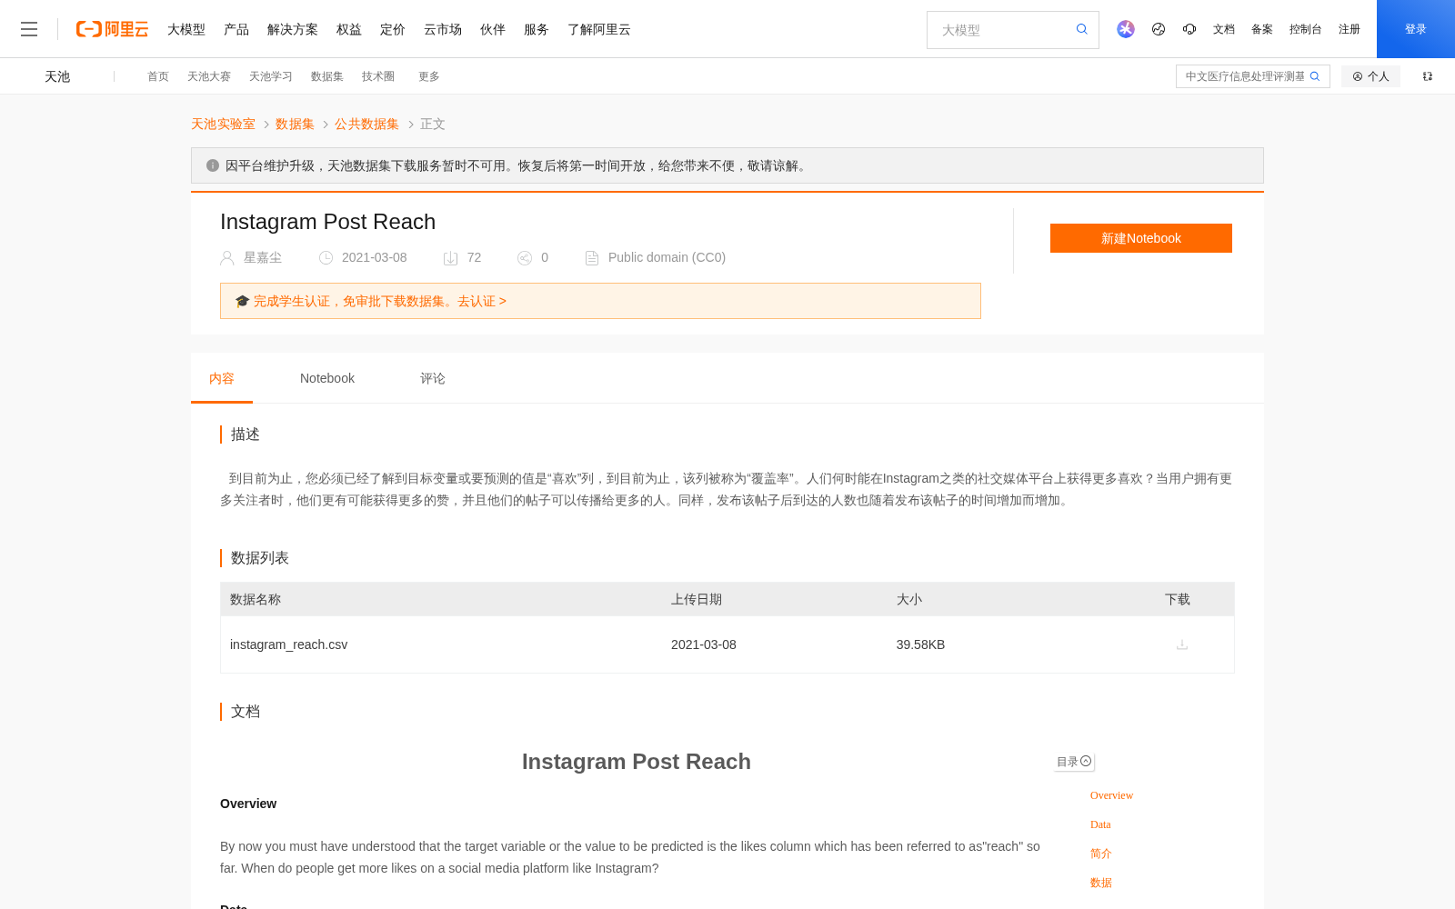Screen dimensions: 1455x909
Task: Open 伙伴 menu
Action: click(493, 29)
